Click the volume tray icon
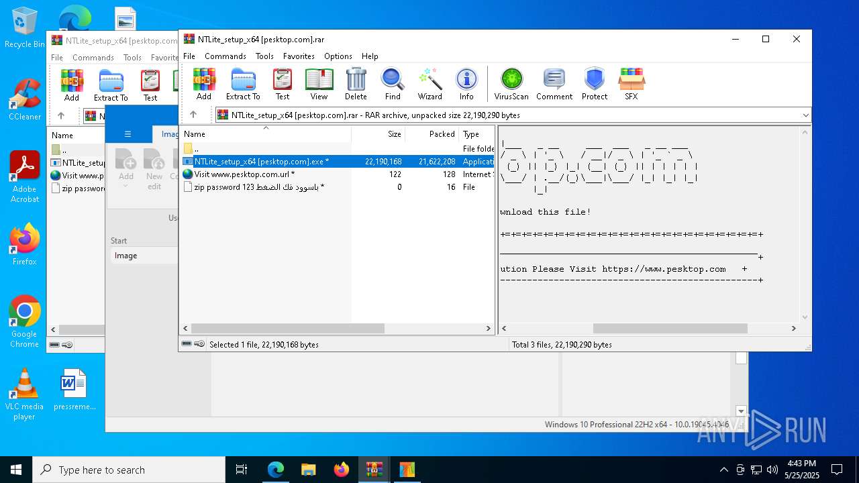 click(x=772, y=470)
